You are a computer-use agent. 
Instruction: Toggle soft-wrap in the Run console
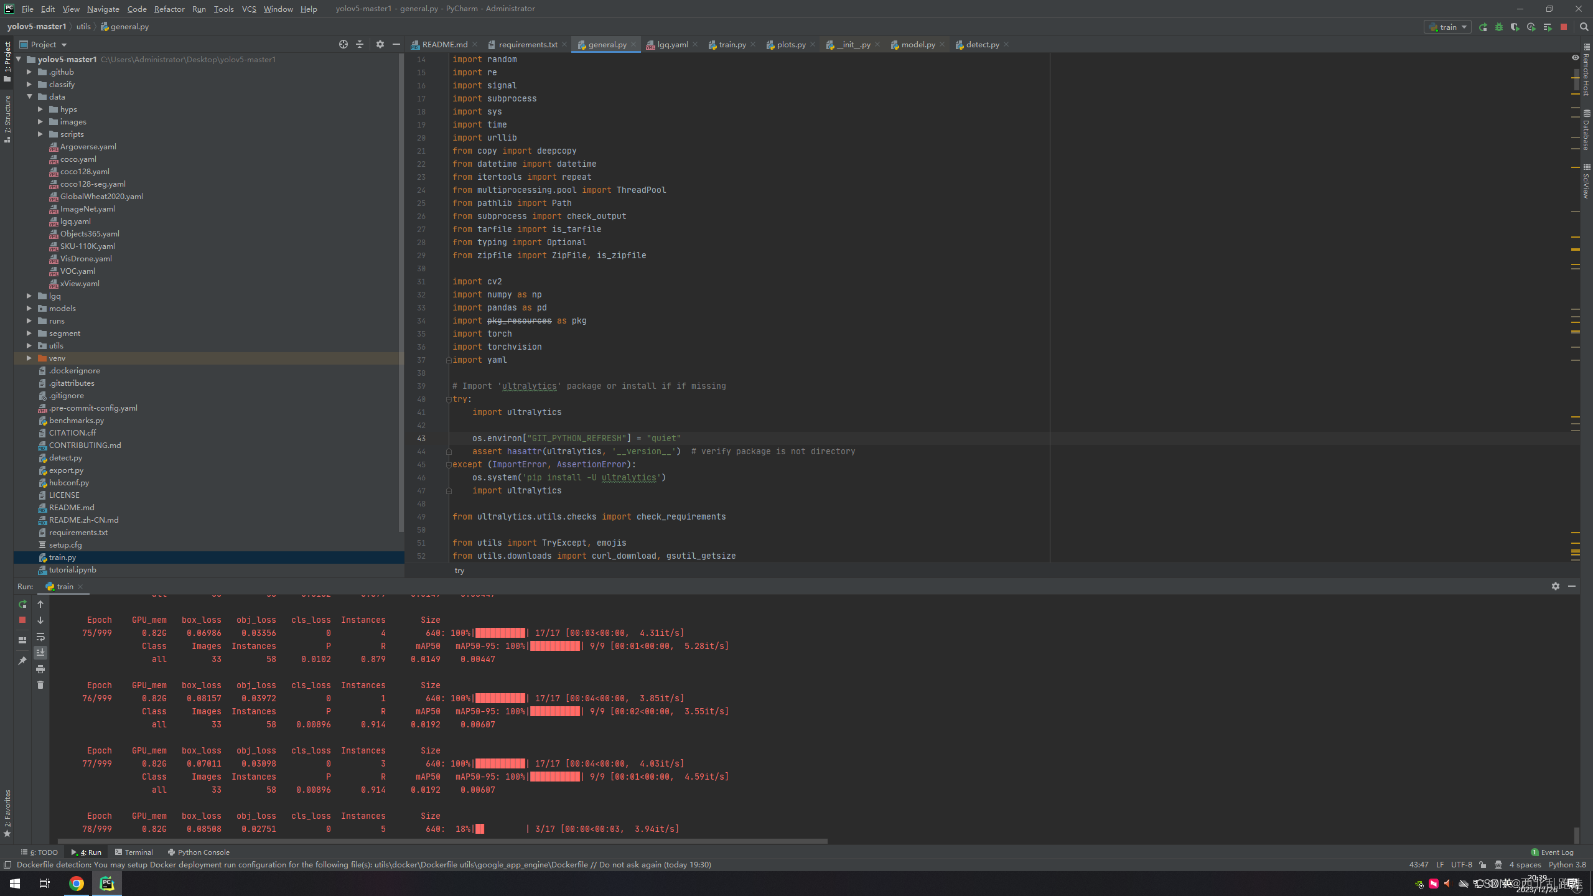pyautogui.click(x=40, y=637)
